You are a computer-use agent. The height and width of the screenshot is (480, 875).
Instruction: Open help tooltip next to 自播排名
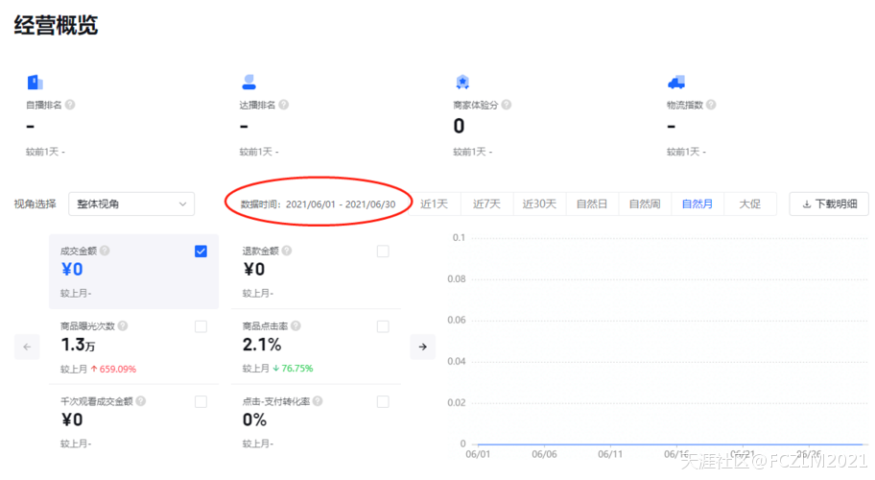[70, 105]
